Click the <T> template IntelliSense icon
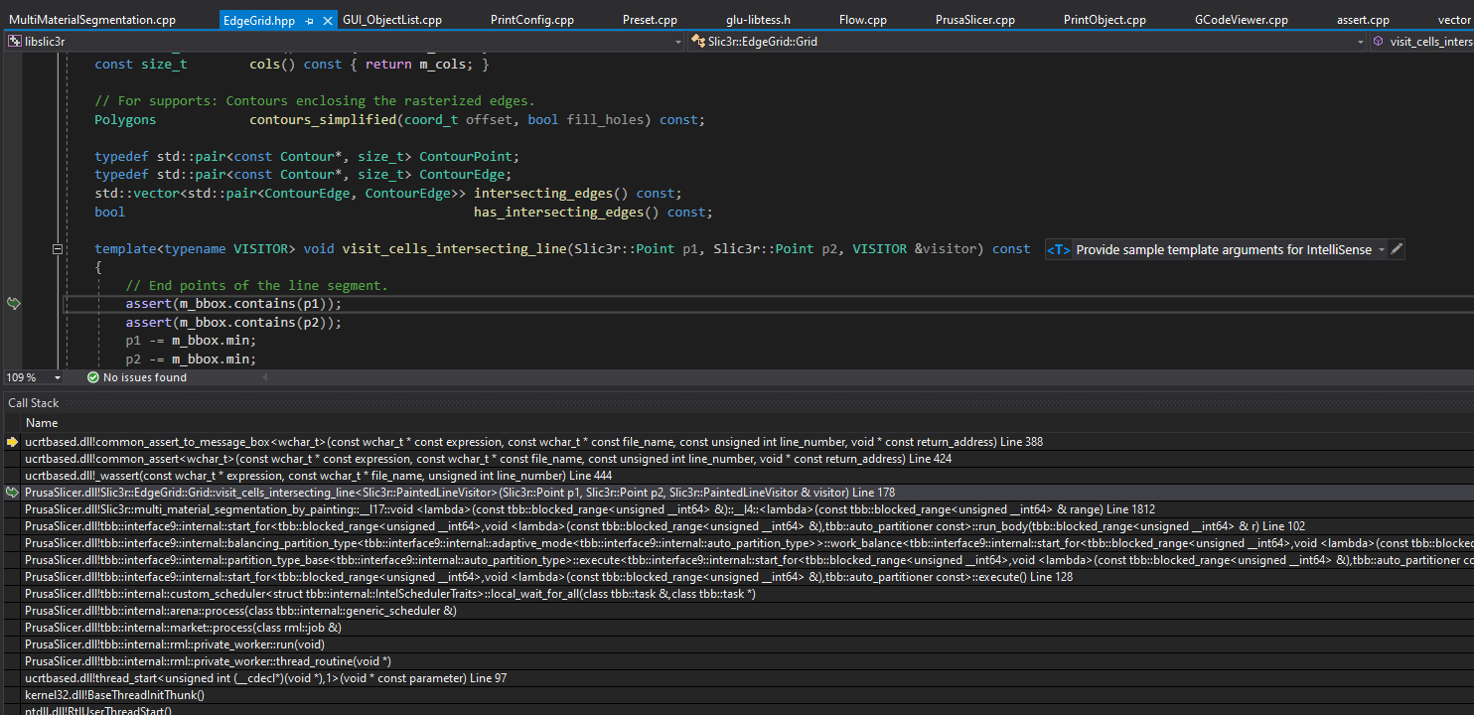 1059,250
